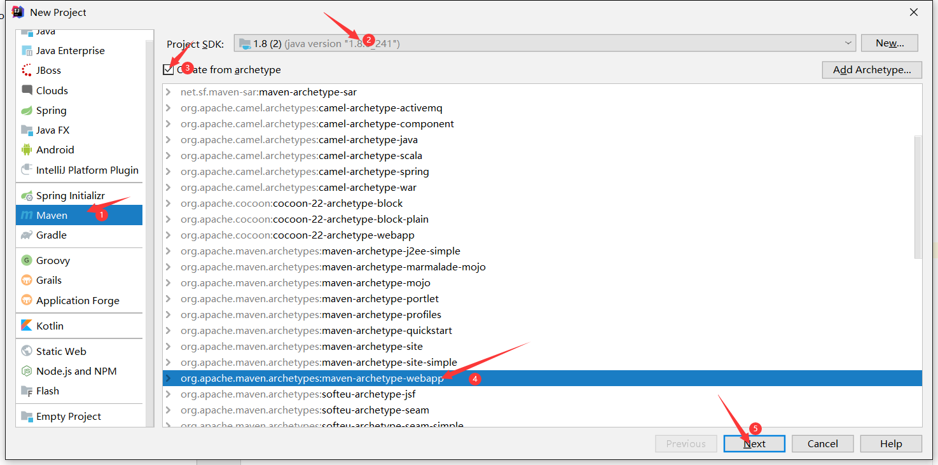Click the JBoss icon
This screenshot has width=938, height=465.
[x=27, y=71]
